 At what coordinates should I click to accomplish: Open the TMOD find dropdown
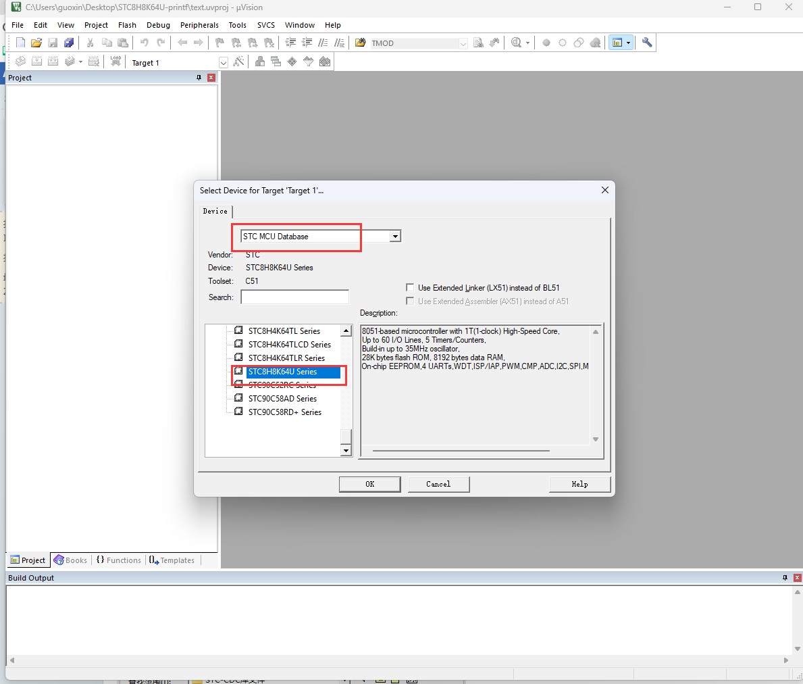[463, 43]
